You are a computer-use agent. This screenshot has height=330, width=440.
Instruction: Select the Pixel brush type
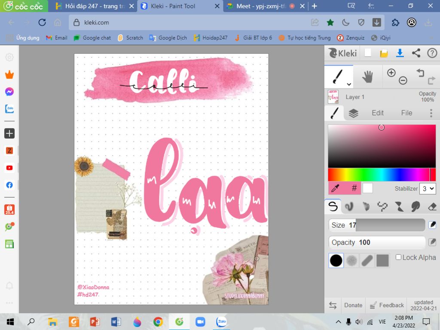[x=382, y=207]
